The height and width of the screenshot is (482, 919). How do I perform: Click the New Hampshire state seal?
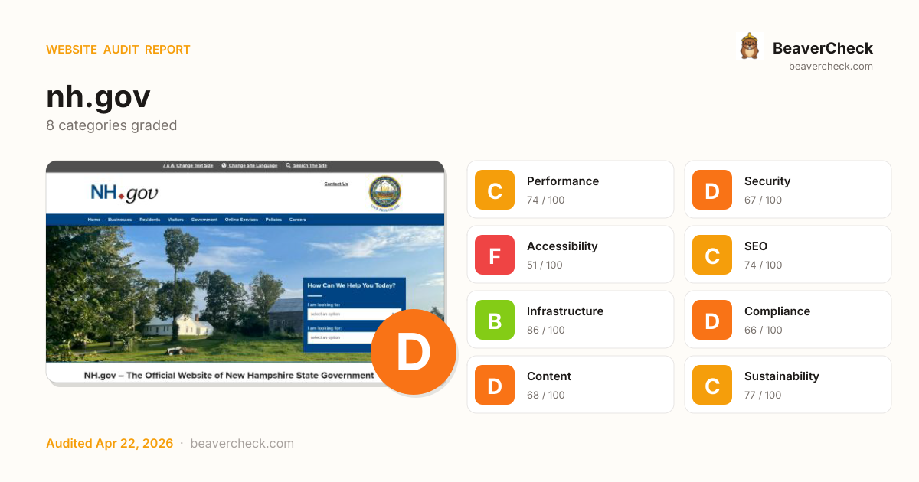[x=384, y=193]
